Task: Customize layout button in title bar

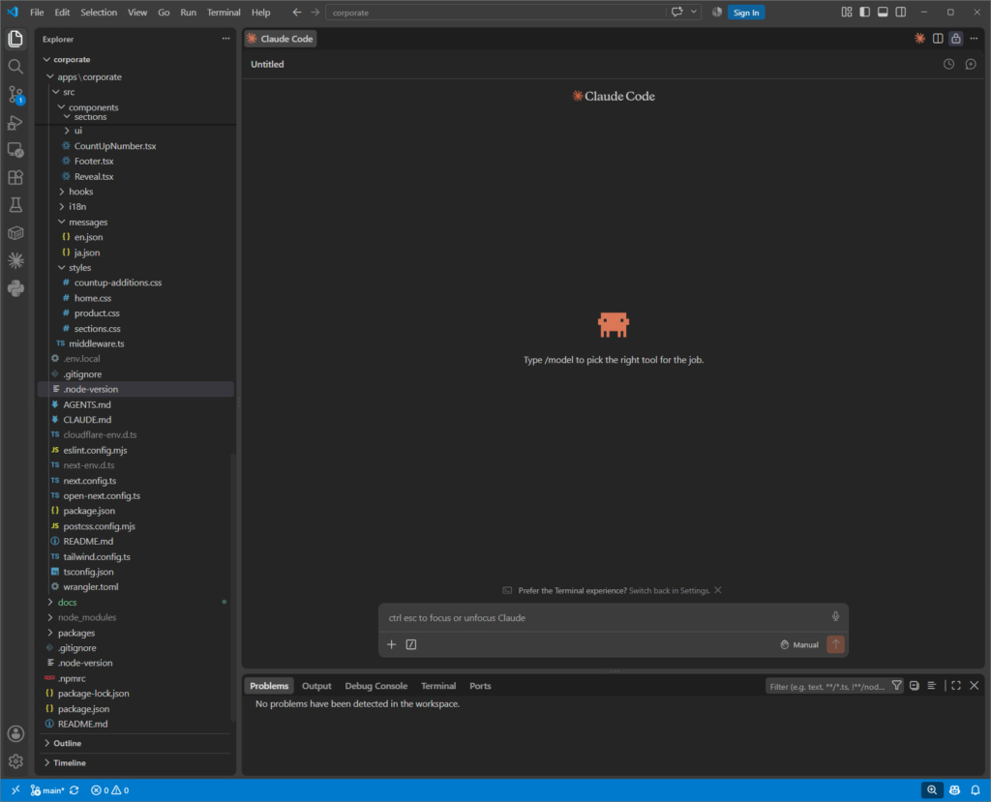Action: coord(847,12)
